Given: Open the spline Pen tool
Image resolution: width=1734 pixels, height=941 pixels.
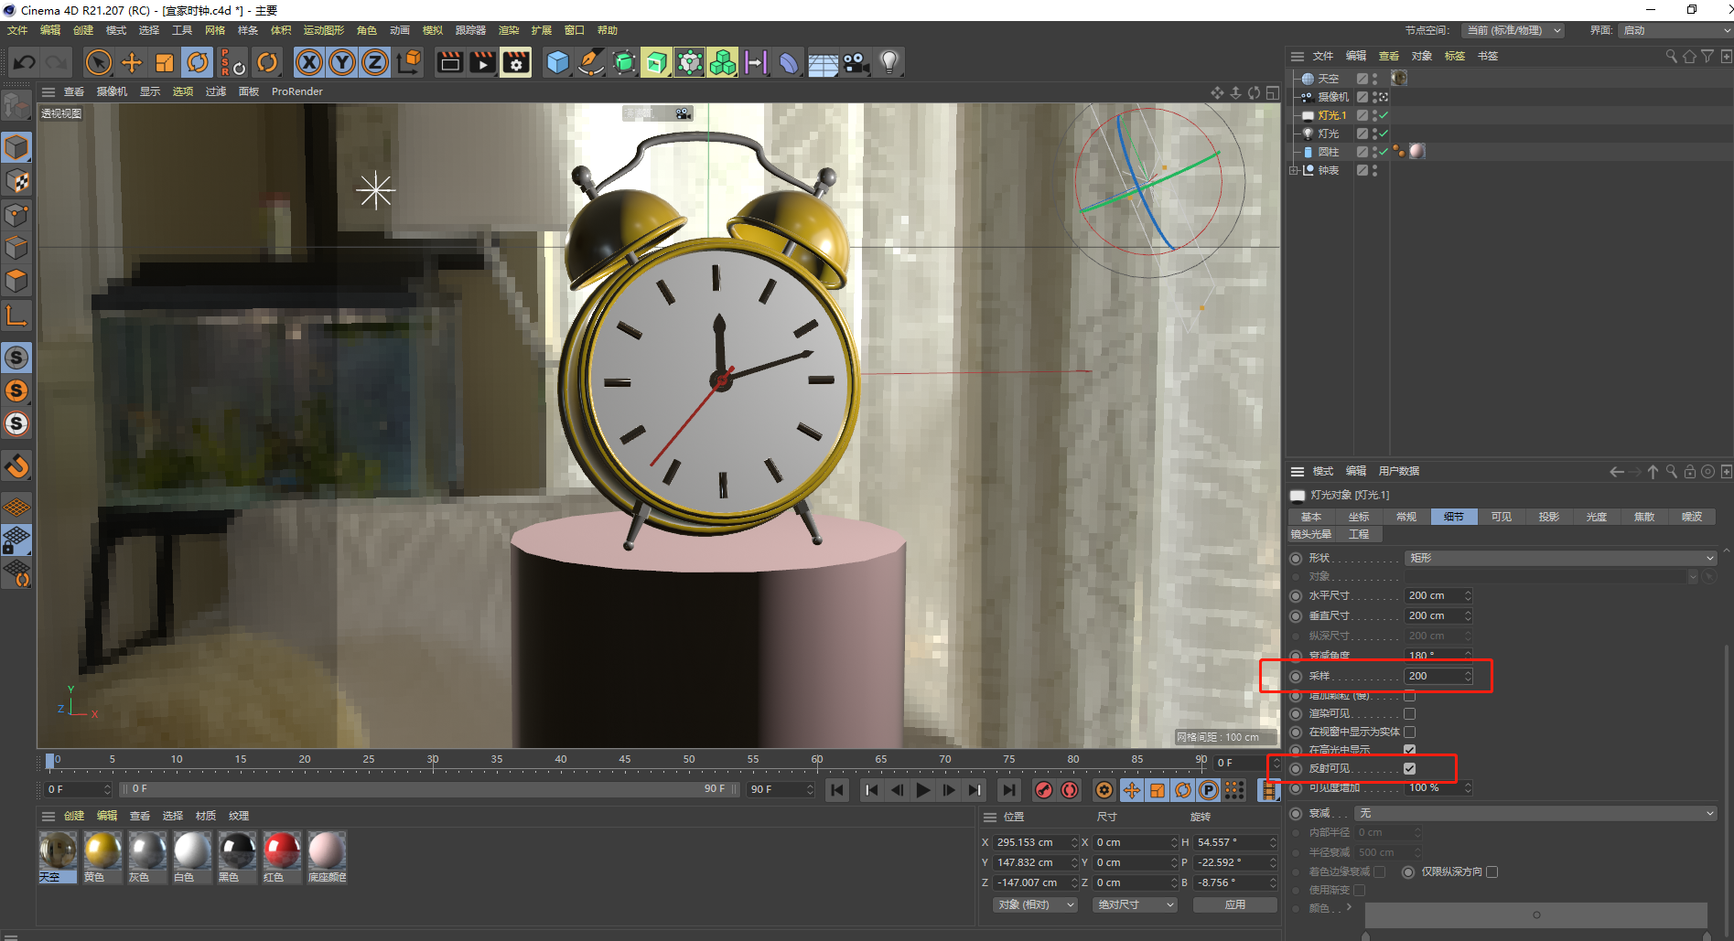Looking at the screenshot, I should click(x=591, y=62).
